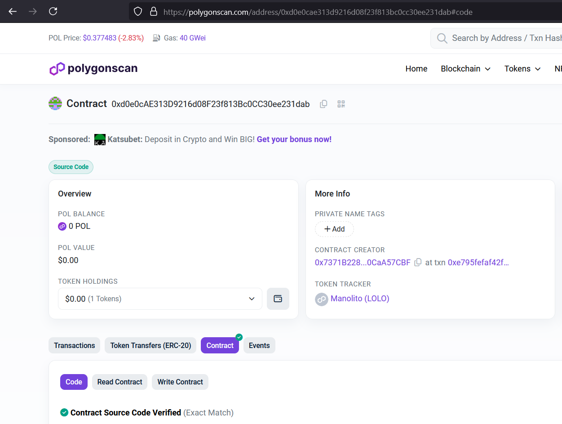Viewport: 562px width, 424px height.
Task: Open the Manolito (LOLO) token tracker link
Action: [359, 299]
